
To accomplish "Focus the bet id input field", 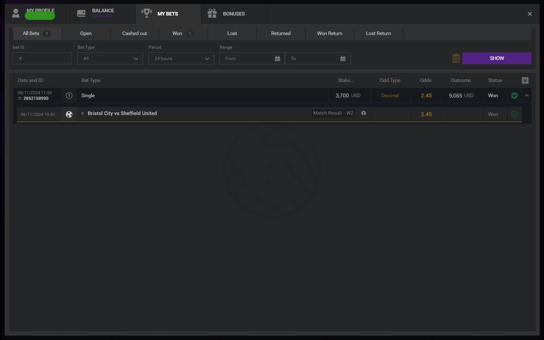I will click(x=42, y=59).
